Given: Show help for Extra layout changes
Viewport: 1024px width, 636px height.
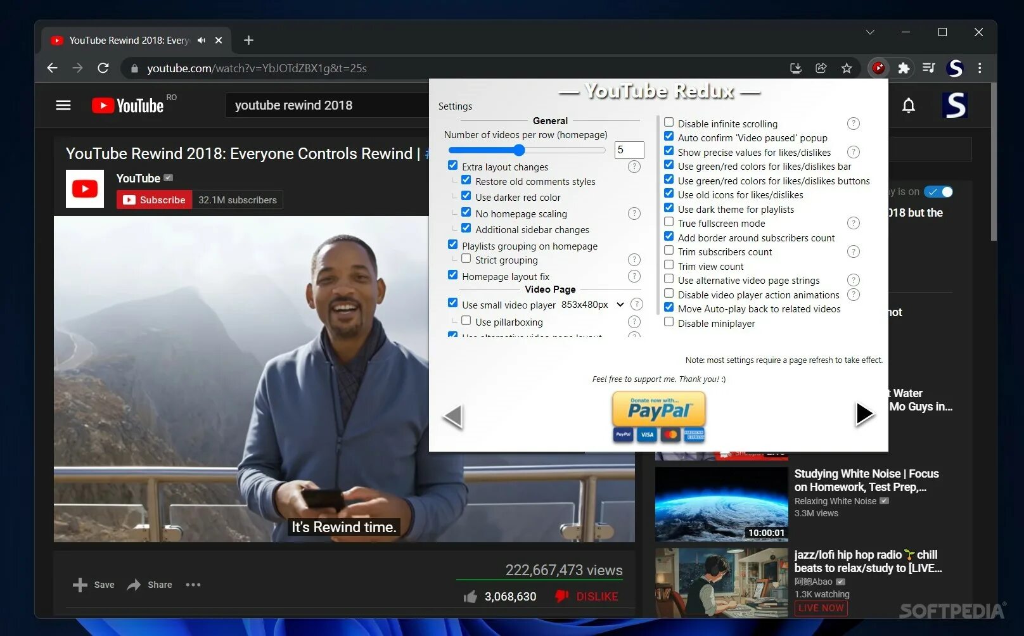Looking at the screenshot, I should tap(634, 167).
